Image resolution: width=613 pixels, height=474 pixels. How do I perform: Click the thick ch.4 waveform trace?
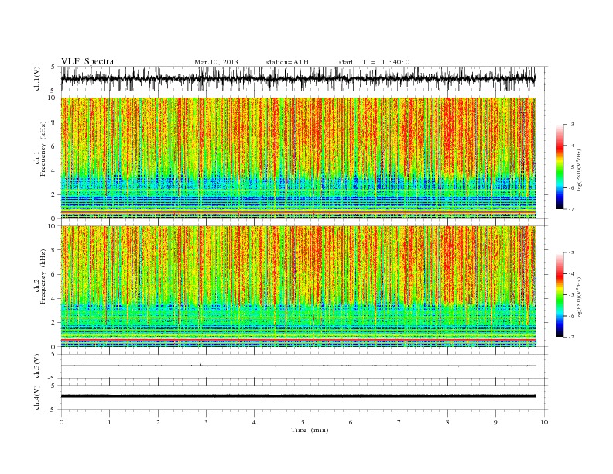(298, 397)
